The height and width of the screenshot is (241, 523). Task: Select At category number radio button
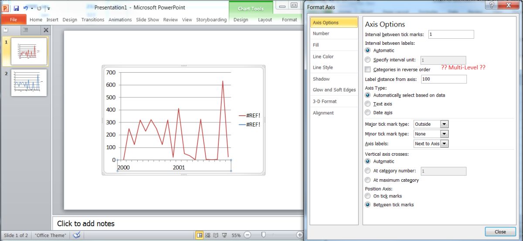pos(368,171)
